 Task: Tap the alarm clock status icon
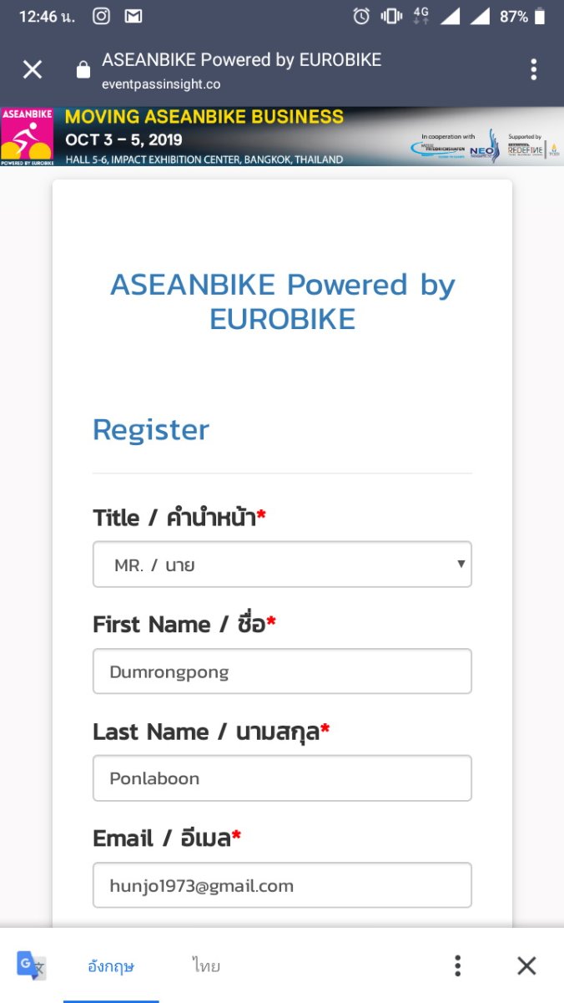point(361,16)
